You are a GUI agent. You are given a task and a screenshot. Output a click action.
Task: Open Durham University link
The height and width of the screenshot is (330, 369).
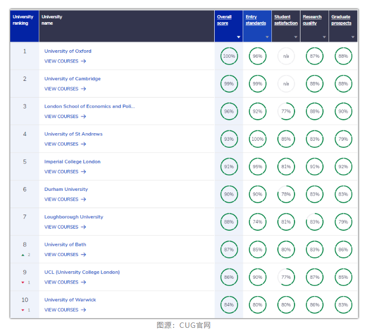(x=66, y=189)
